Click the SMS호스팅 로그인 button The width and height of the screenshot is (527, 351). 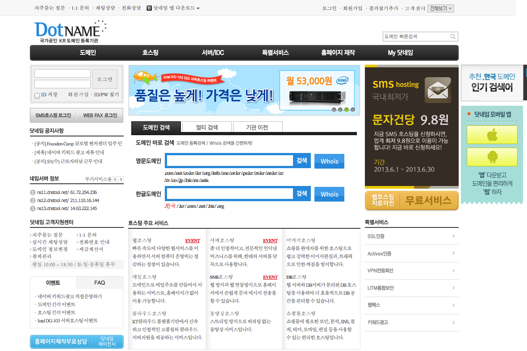(53, 116)
